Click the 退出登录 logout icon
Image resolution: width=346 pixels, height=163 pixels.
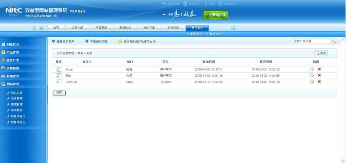[220, 4]
